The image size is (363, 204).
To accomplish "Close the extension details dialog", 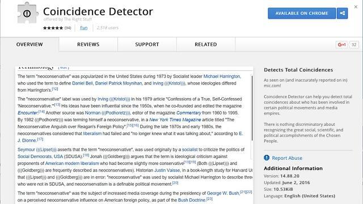I will [356, 7].
